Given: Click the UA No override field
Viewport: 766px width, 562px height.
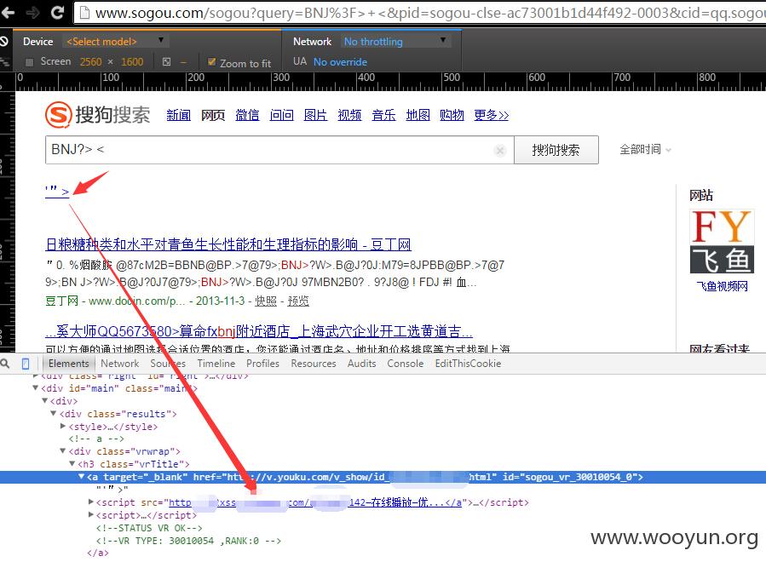Looking at the screenshot, I should (340, 62).
